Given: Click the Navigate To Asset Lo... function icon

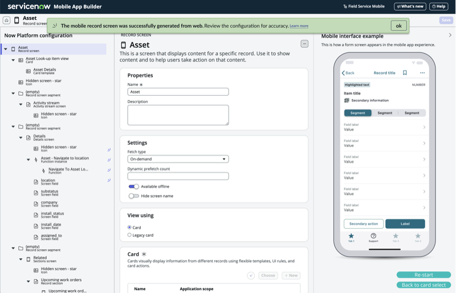Looking at the screenshot, I should [44, 171].
